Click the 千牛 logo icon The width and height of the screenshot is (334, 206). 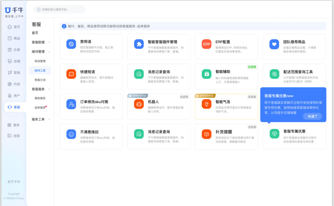(8, 10)
